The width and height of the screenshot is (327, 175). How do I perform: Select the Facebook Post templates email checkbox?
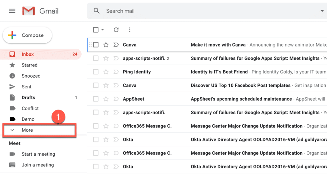[96, 85]
